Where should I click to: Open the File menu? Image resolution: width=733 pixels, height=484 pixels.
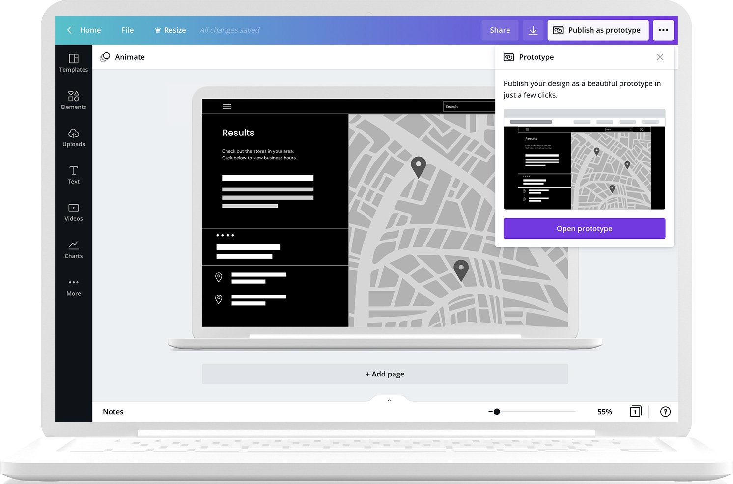click(128, 30)
